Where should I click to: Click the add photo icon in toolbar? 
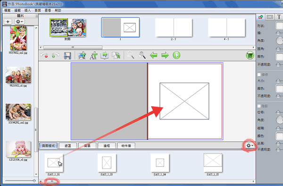point(82,55)
